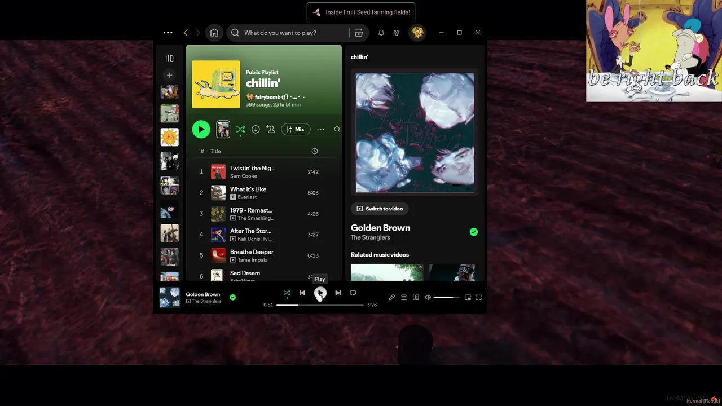Toggle repeat mode
The height and width of the screenshot is (406, 722).
click(353, 293)
